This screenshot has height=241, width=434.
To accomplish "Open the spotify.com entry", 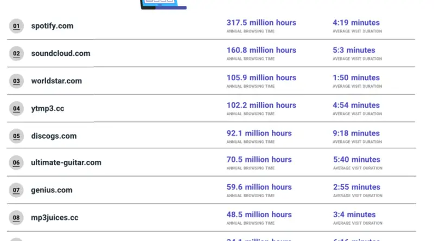I will (52, 26).
